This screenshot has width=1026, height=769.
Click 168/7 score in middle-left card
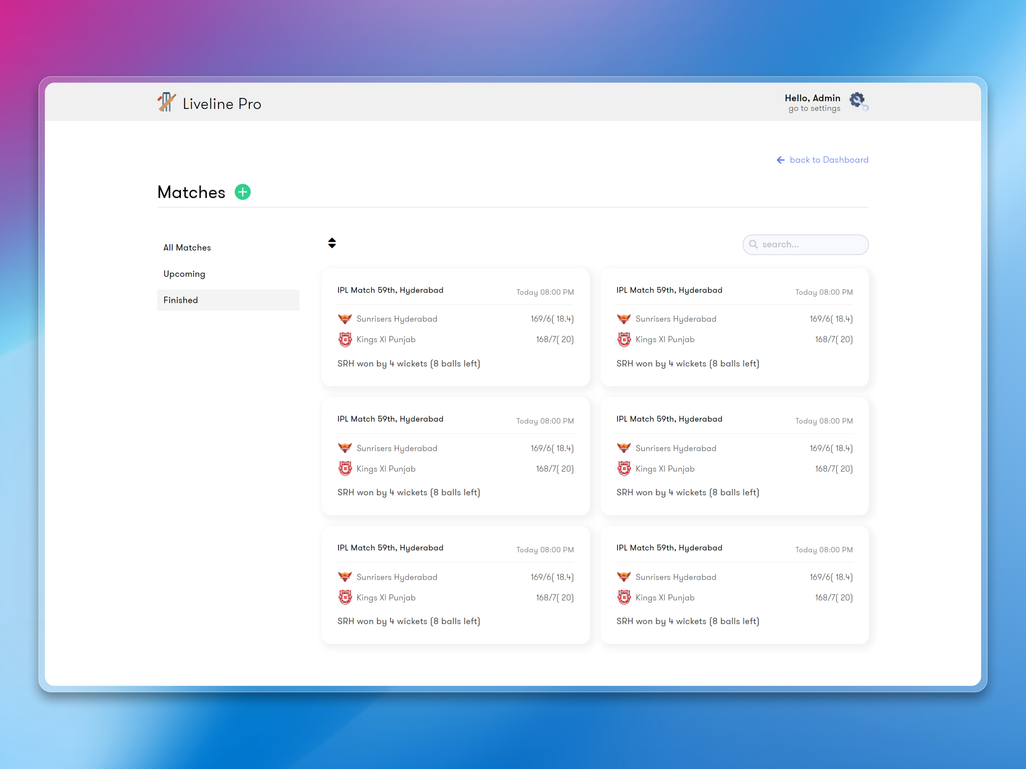tap(555, 469)
